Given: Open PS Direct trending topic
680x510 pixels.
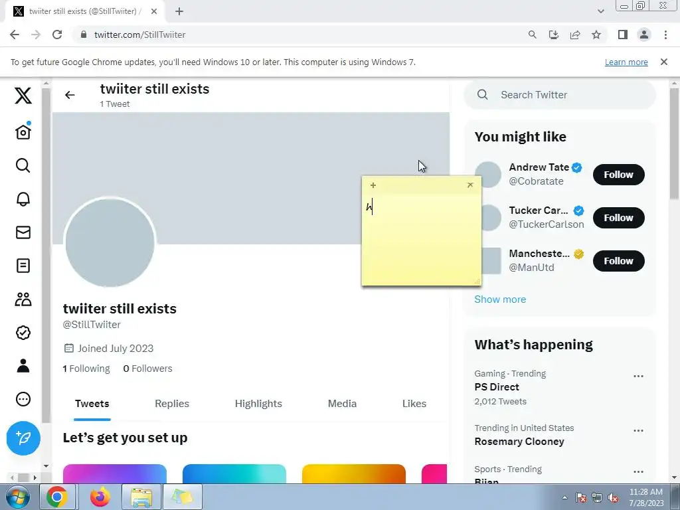Looking at the screenshot, I should [497, 387].
